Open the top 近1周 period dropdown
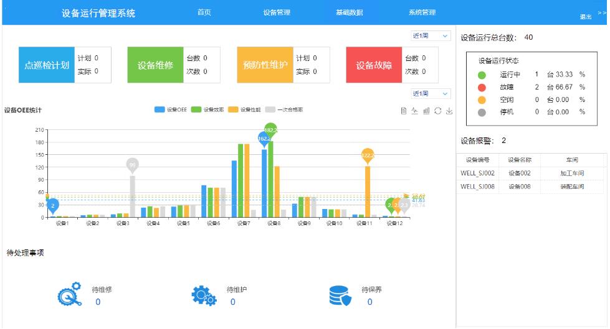Viewport: 610px width, 329px height. [x=431, y=36]
